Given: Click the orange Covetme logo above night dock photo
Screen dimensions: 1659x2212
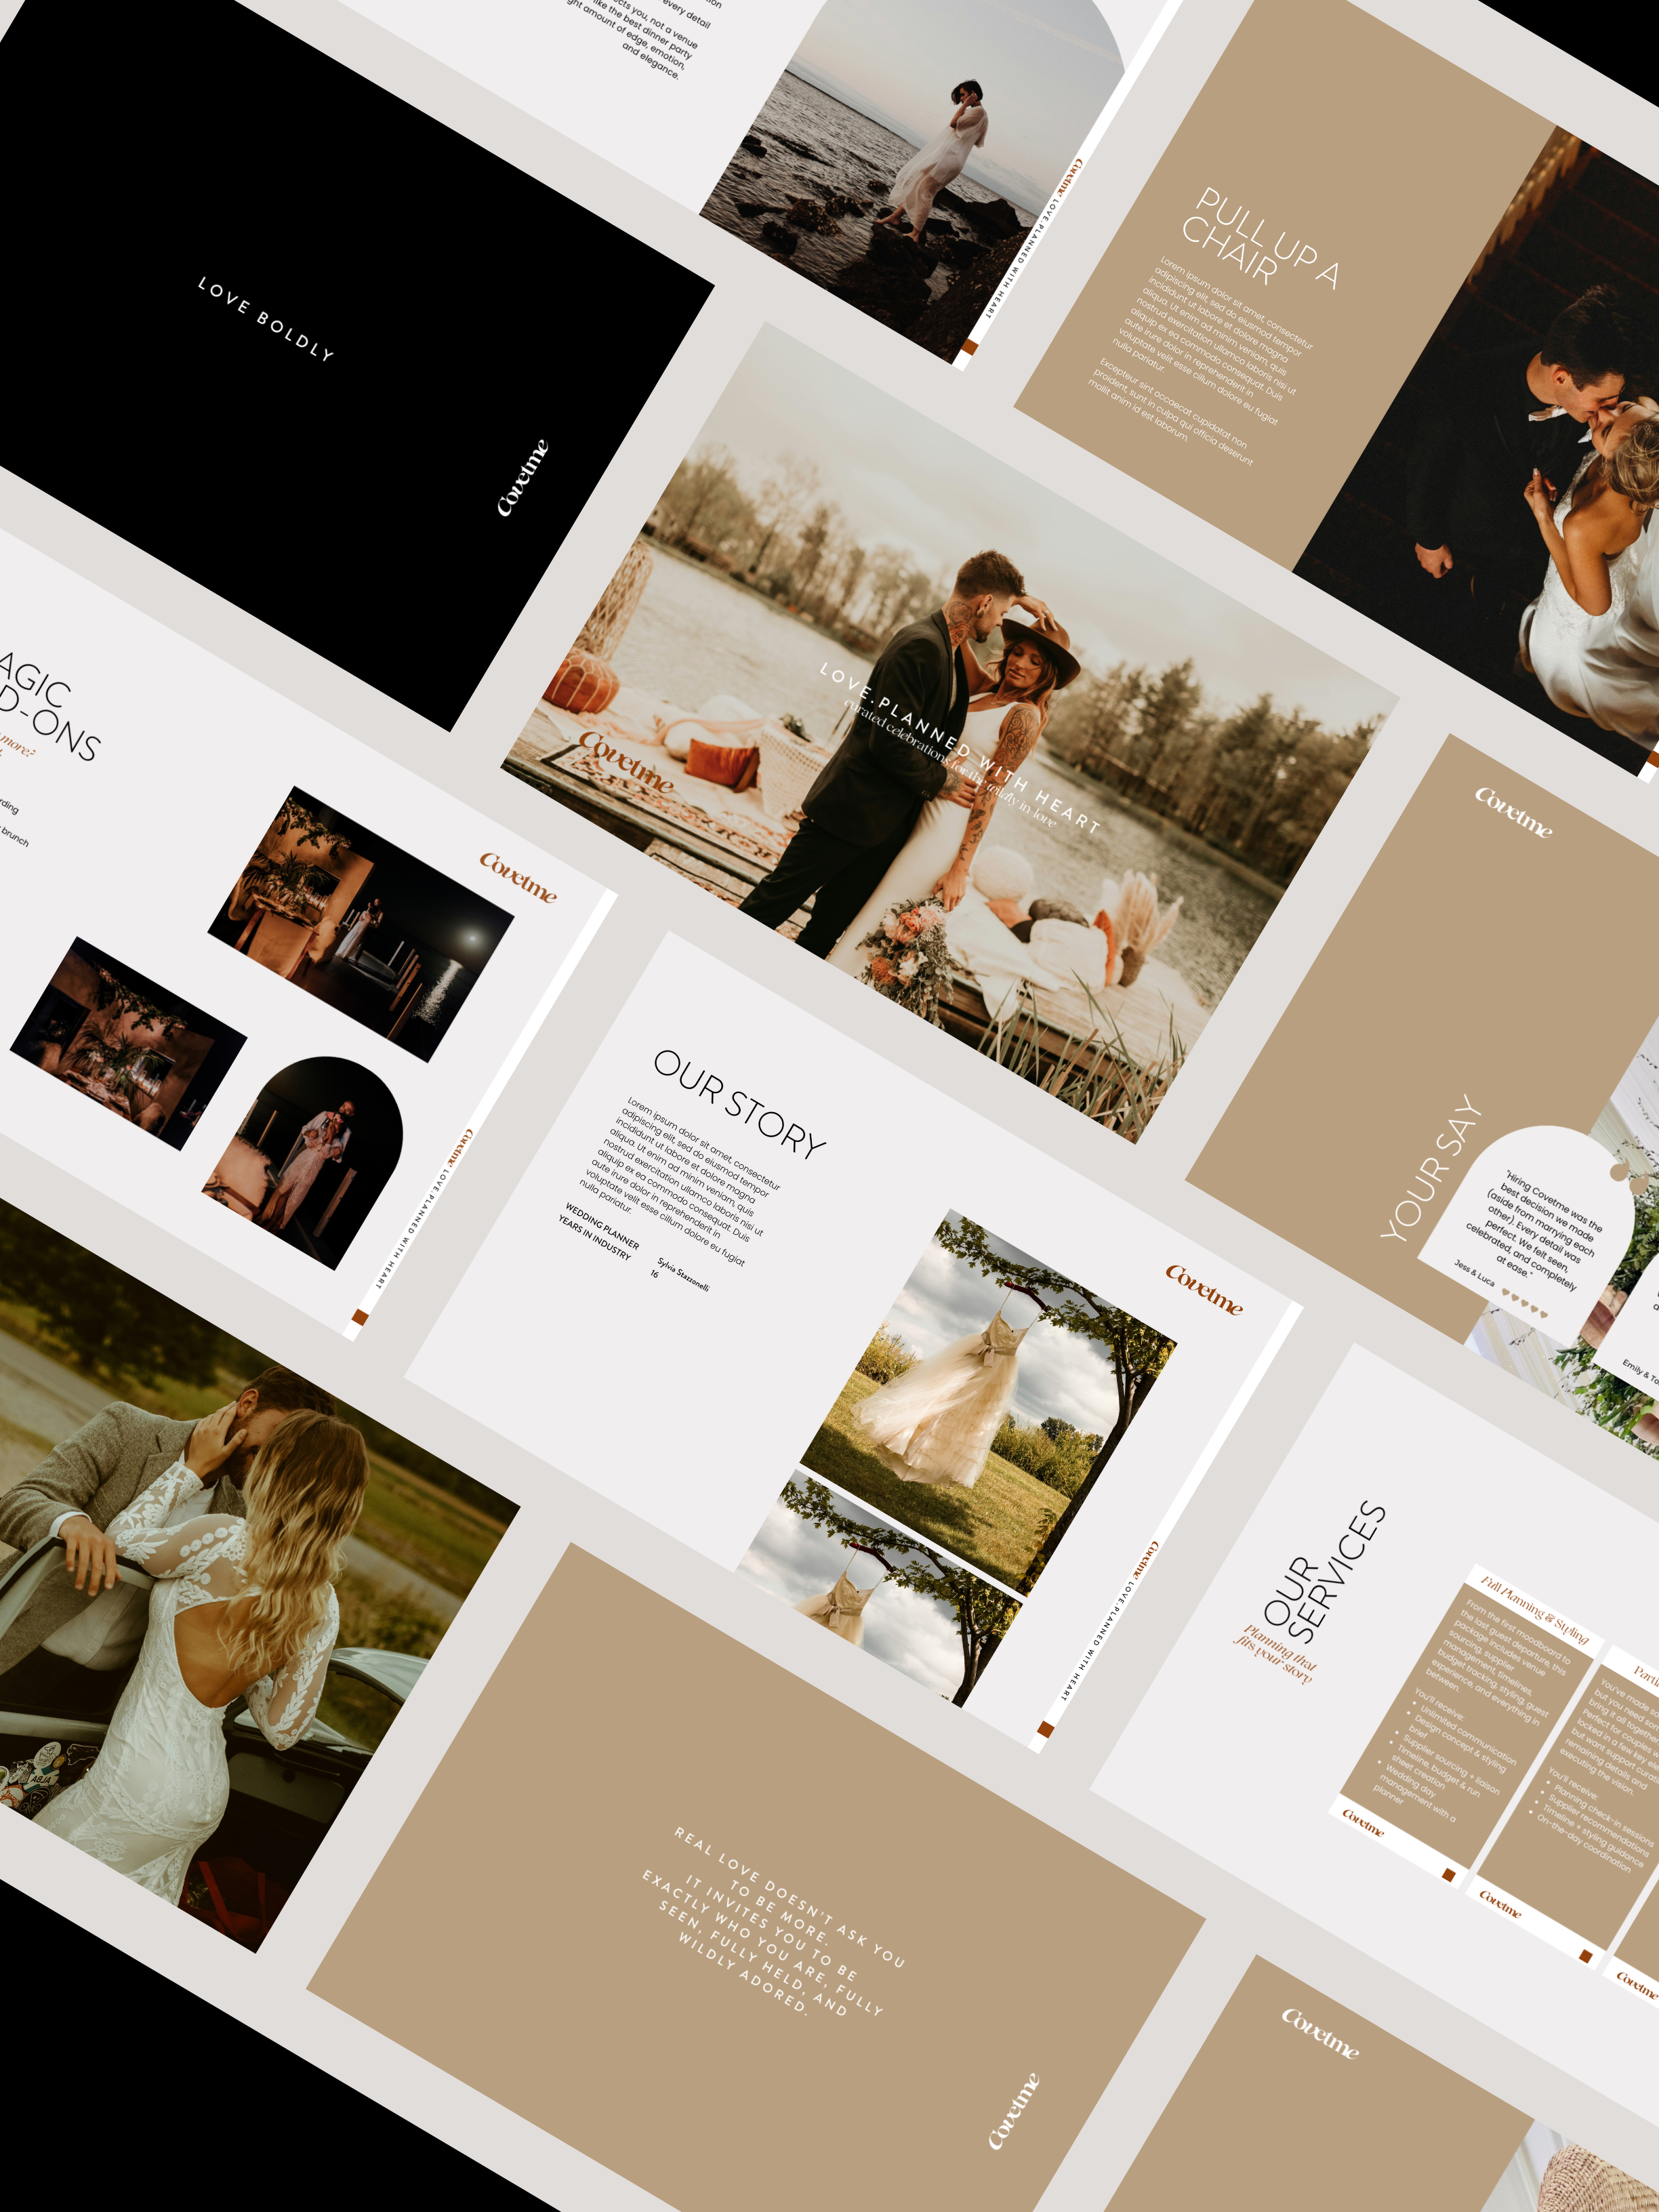Looking at the screenshot, I should click(x=518, y=877).
